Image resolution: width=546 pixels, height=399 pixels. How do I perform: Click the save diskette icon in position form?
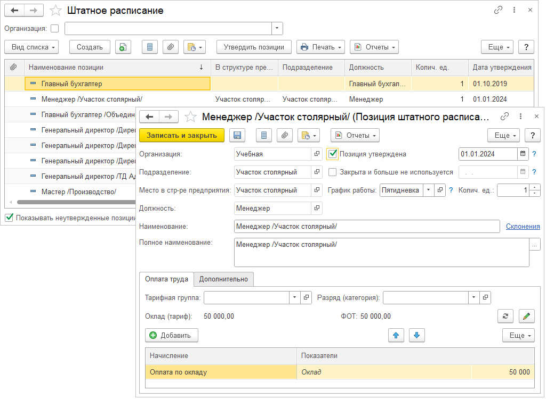pos(237,135)
